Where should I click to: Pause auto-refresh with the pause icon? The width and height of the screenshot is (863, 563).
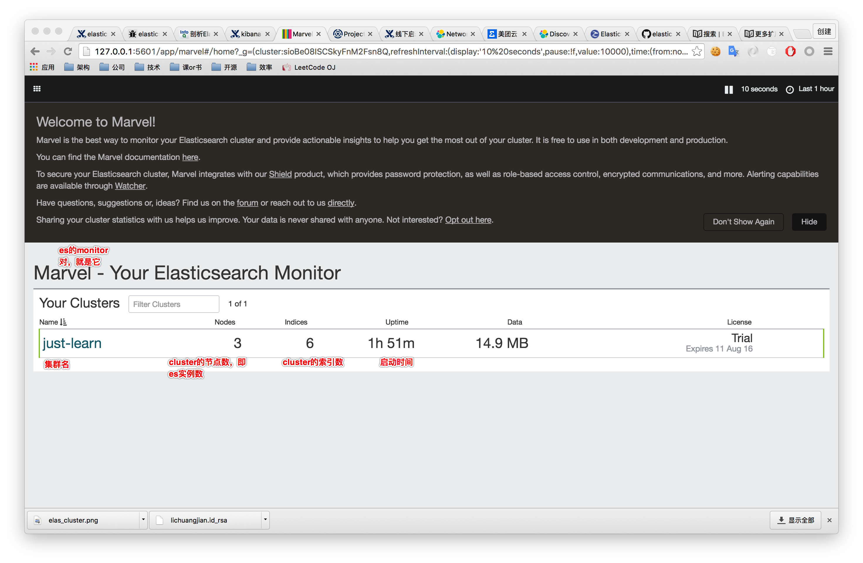[x=728, y=89]
